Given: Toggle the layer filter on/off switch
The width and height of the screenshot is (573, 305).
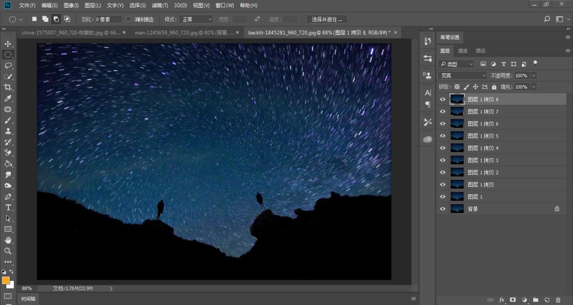Looking at the screenshot, I should pyautogui.click(x=535, y=64).
